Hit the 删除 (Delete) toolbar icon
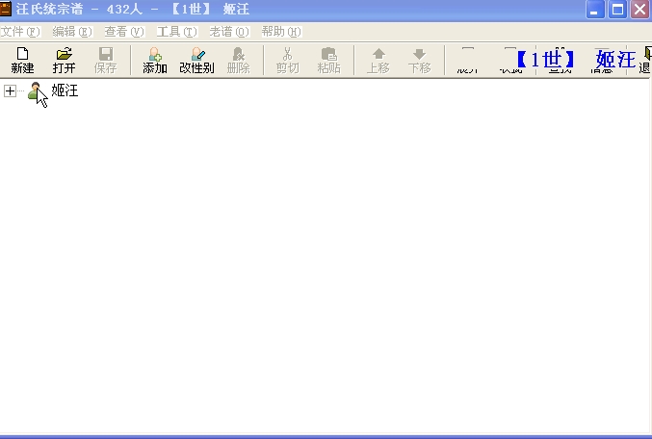 tap(238, 60)
